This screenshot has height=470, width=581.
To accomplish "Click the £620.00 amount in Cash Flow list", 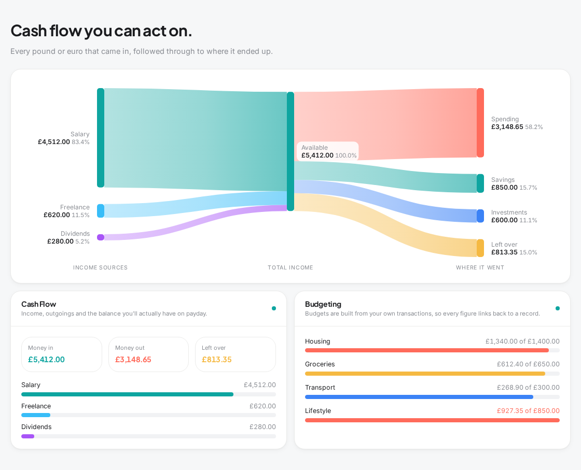I will pos(262,406).
